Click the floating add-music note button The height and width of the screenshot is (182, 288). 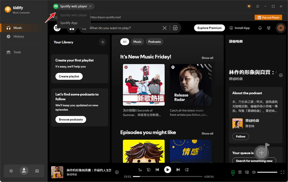pos(262,152)
